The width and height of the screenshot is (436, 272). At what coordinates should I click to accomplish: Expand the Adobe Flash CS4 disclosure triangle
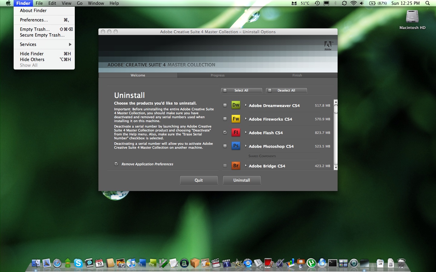click(246, 132)
